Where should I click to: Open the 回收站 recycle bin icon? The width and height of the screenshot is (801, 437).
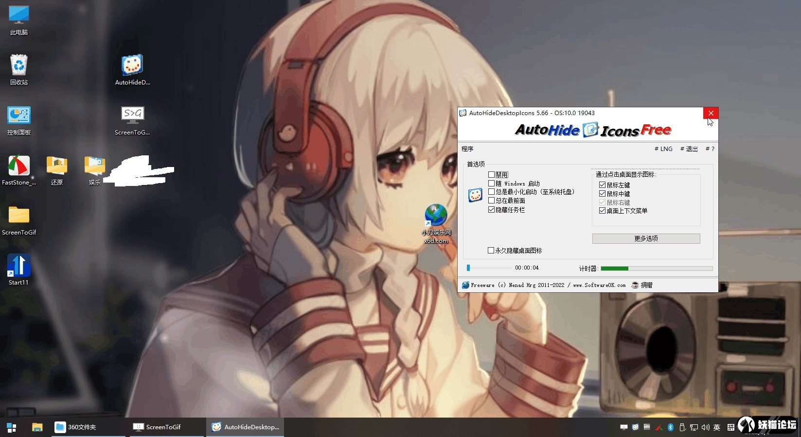18,70
